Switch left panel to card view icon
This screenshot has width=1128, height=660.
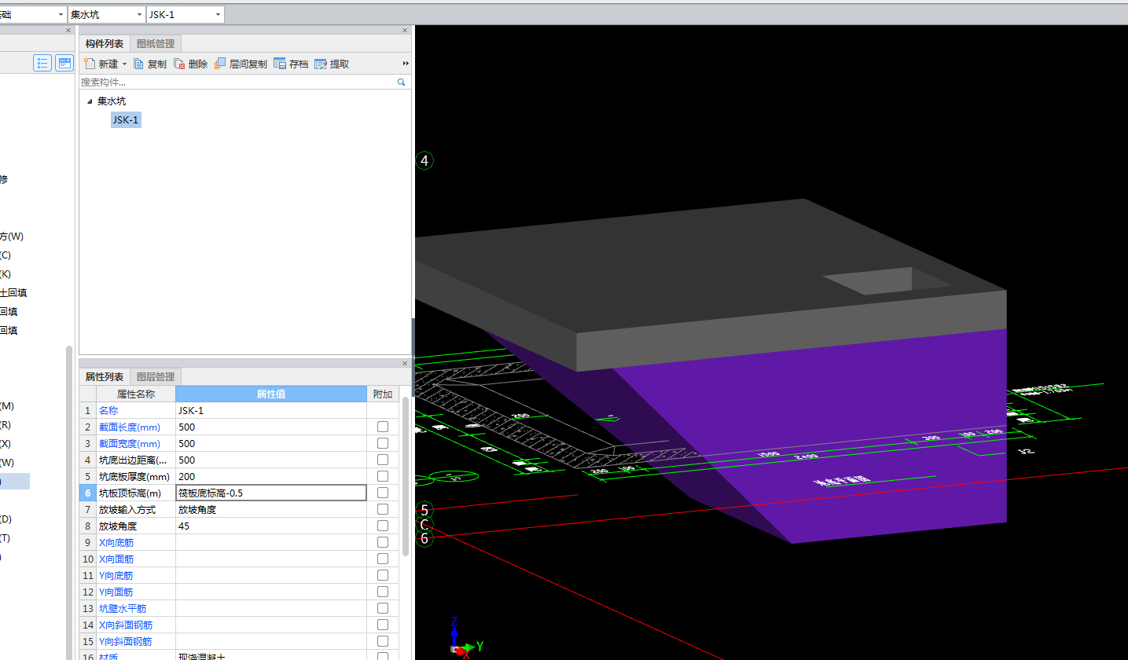click(64, 64)
